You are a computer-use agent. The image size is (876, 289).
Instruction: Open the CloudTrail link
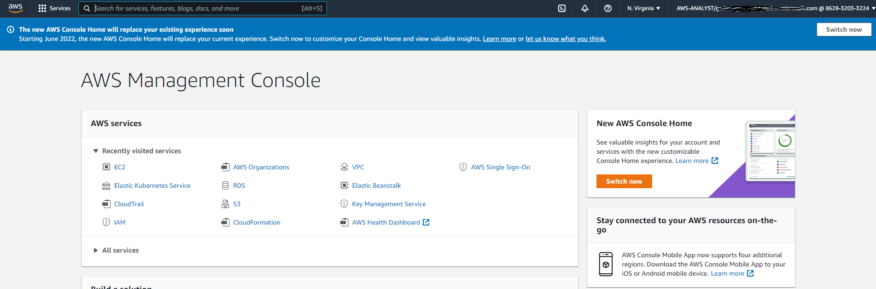pyautogui.click(x=129, y=204)
